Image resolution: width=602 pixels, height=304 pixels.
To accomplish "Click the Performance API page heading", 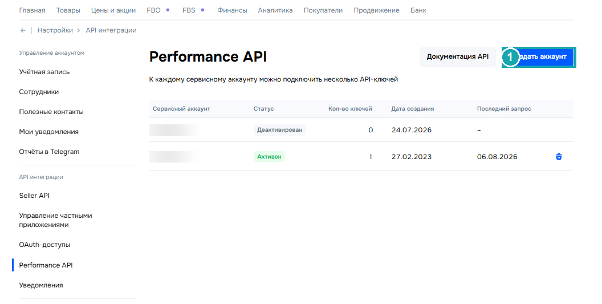I will click(x=208, y=57).
